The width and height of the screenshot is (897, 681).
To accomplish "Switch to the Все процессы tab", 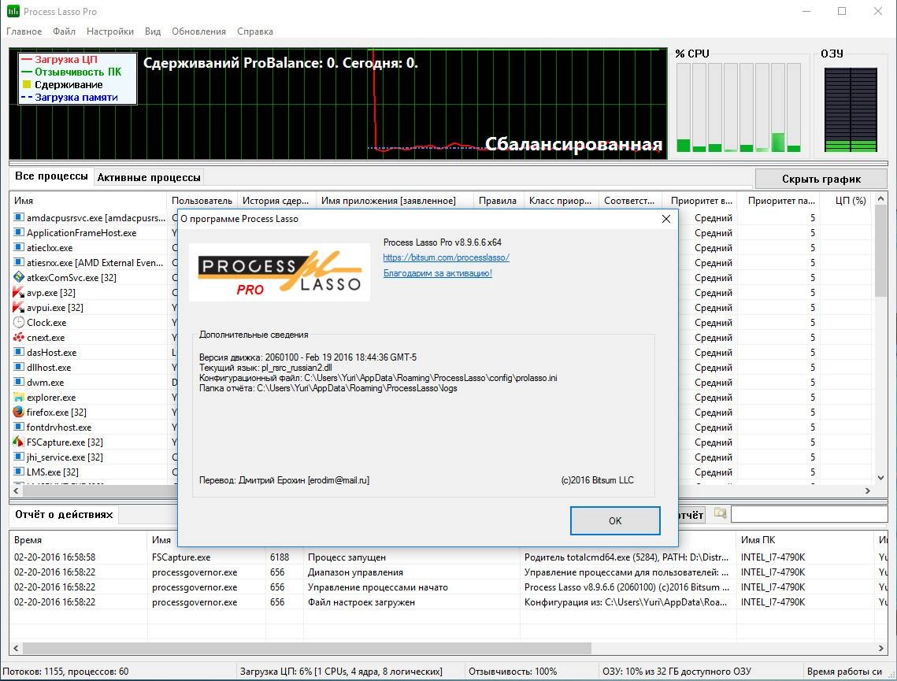I will [51, 176].
